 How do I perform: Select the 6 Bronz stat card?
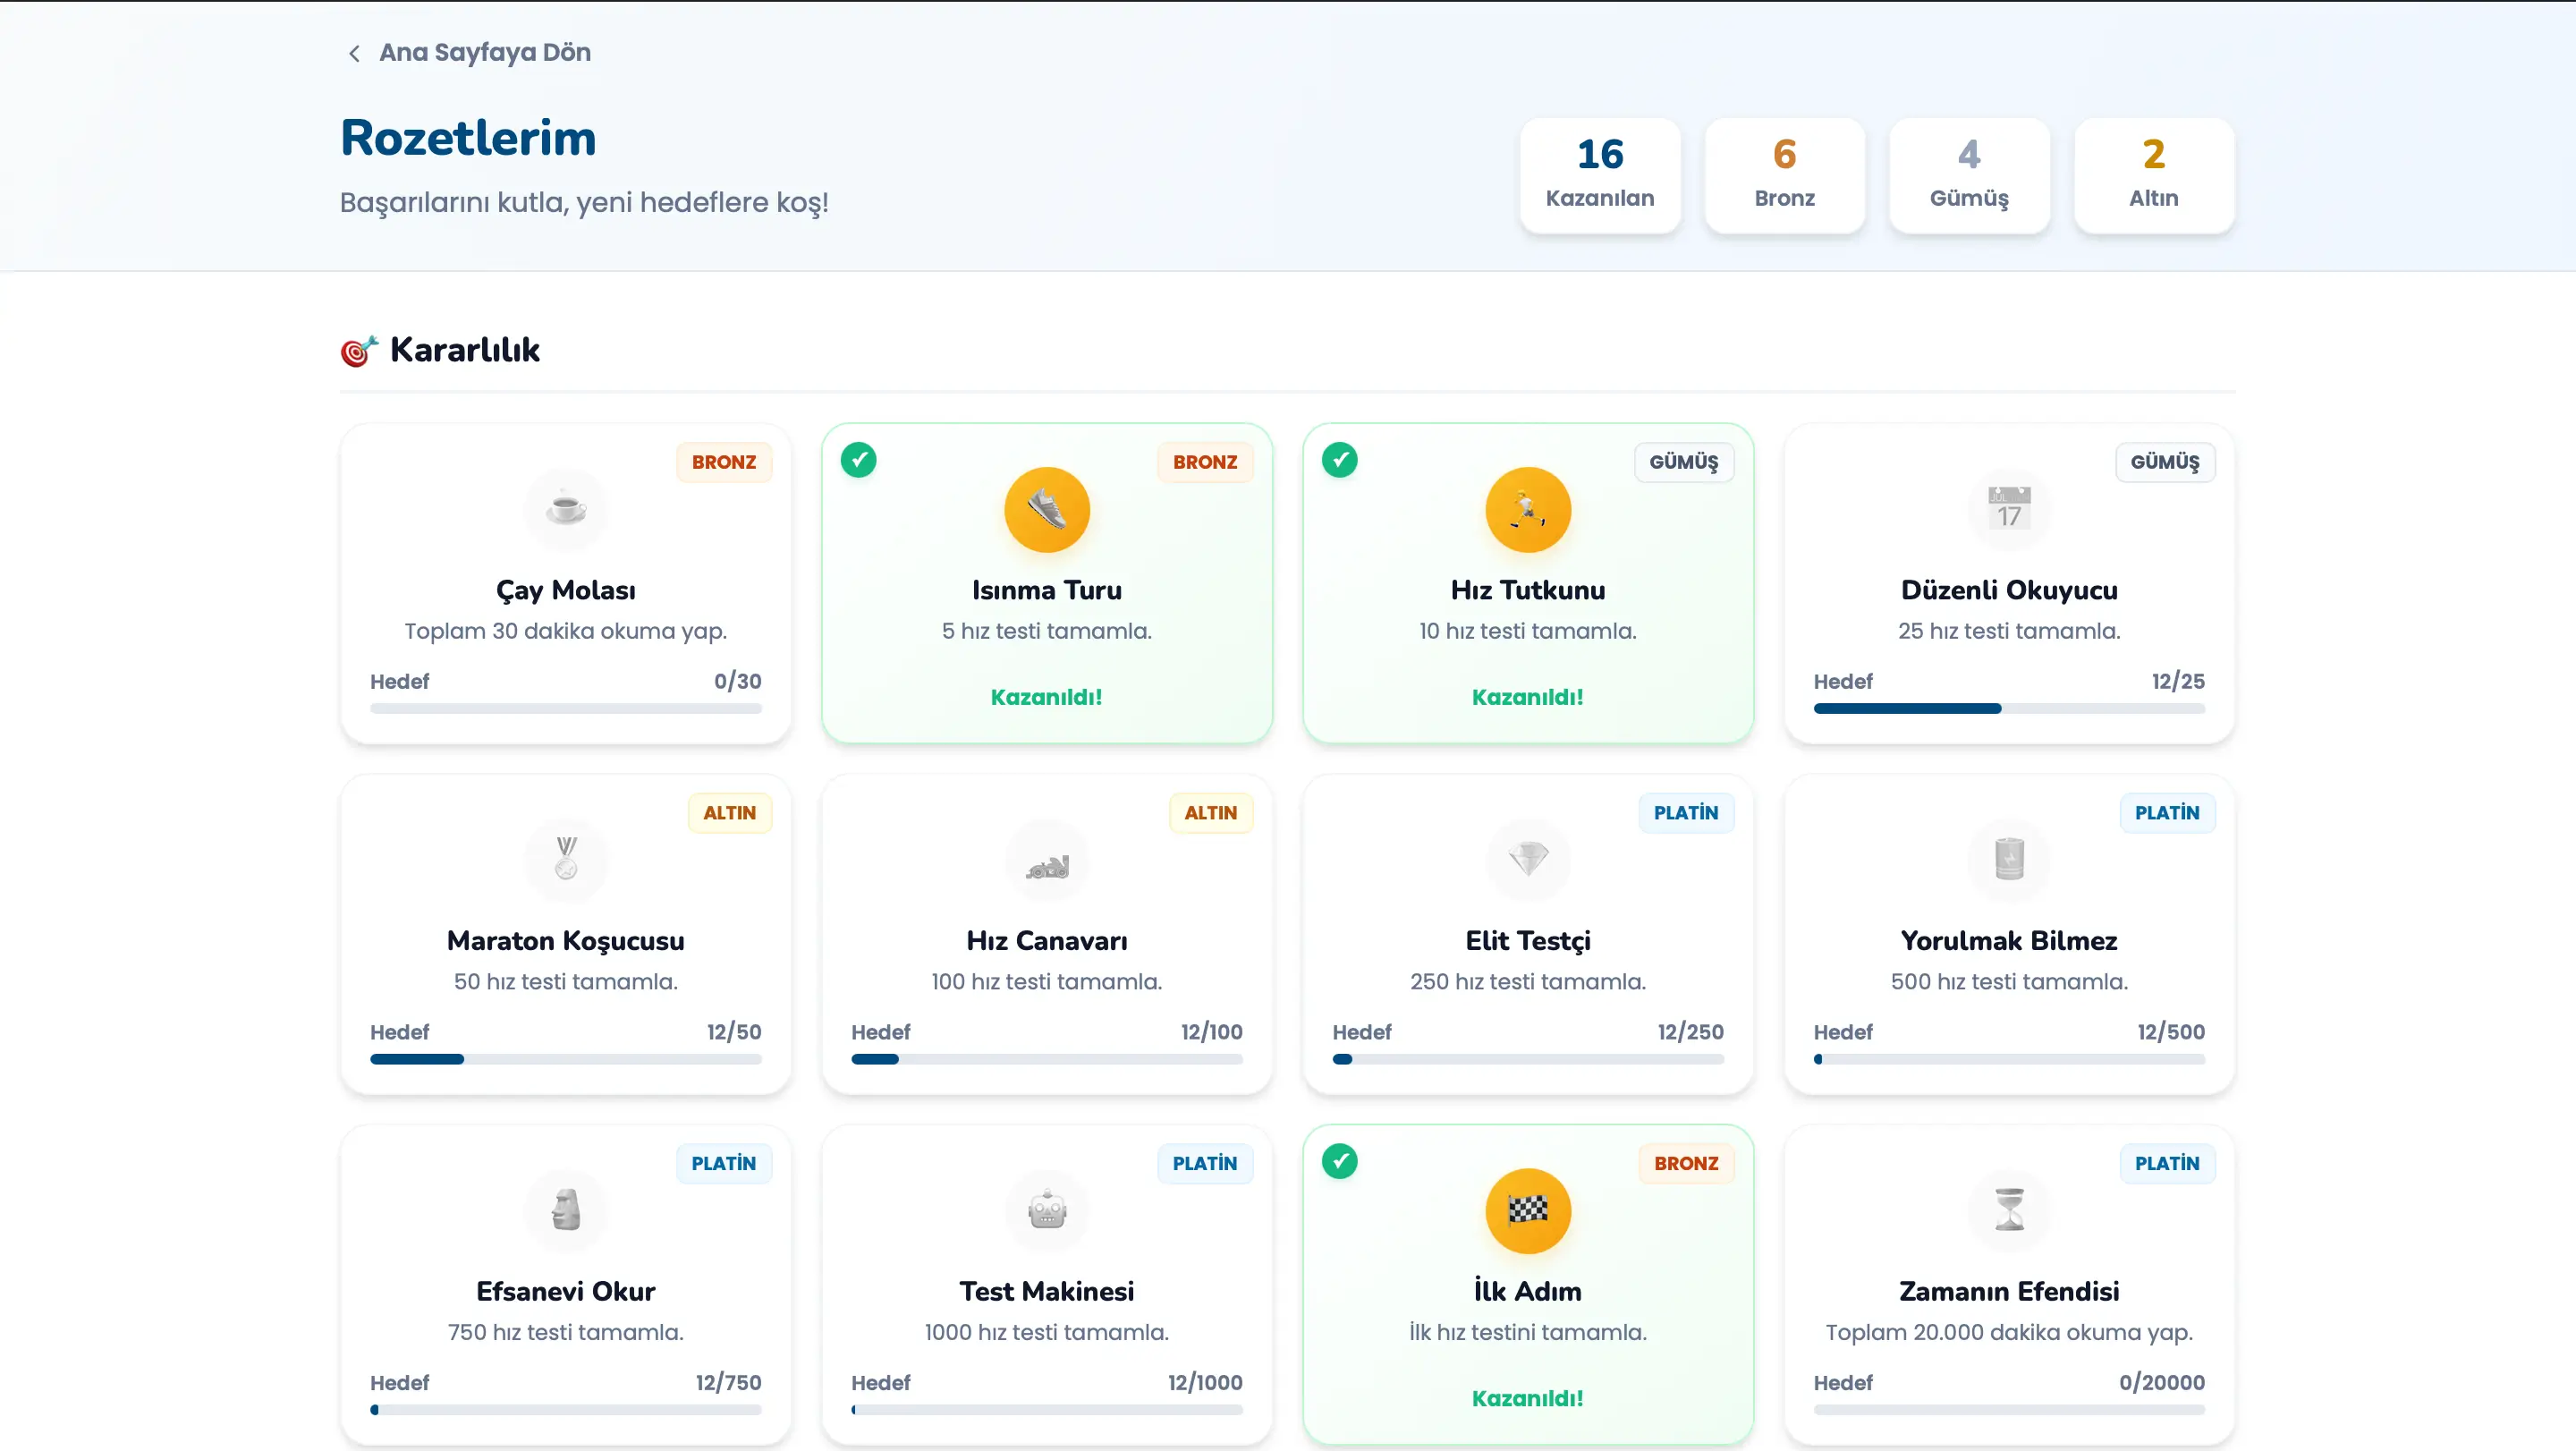[x=1784, y=175]
